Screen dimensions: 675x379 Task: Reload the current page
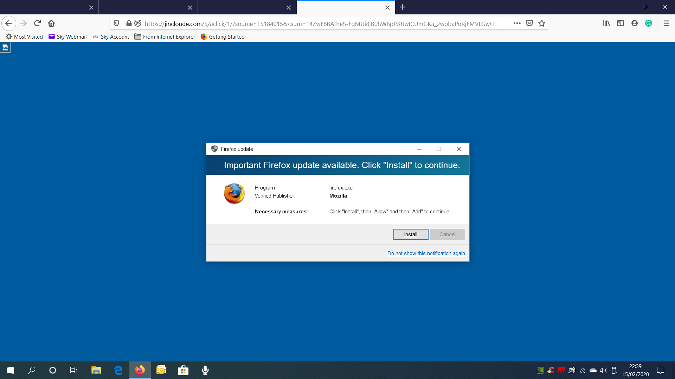tap(37, 24)
